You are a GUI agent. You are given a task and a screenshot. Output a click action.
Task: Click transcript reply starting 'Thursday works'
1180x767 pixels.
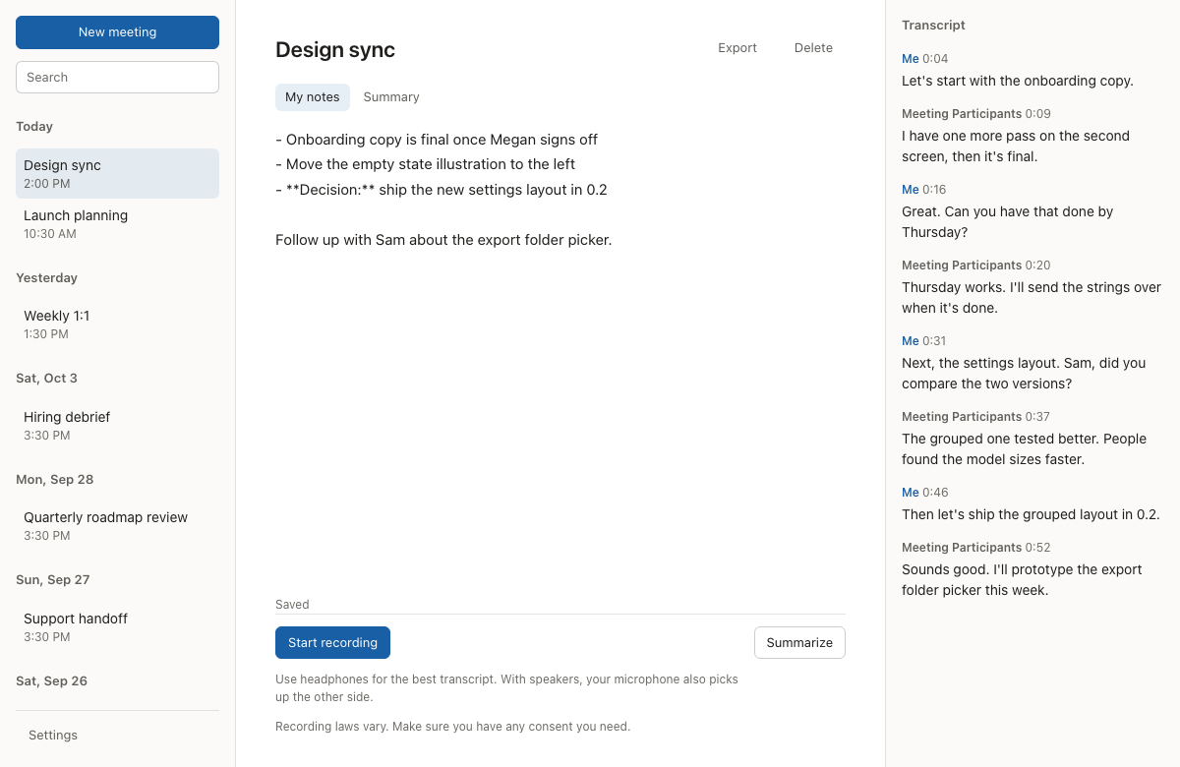1032,298
